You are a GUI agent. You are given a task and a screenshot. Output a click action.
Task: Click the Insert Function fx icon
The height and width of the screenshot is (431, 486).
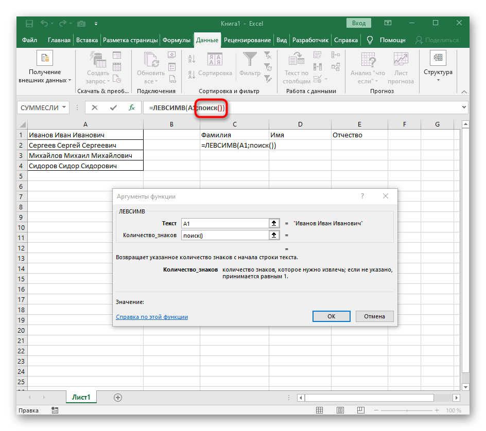[132, 107]
